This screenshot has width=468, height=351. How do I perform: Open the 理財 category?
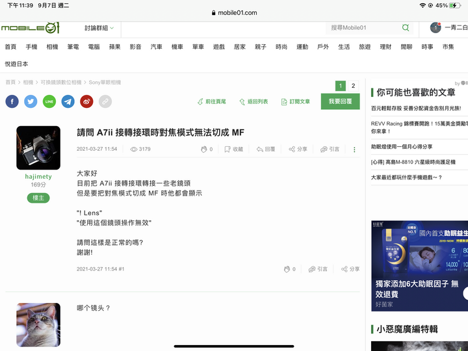[385, 47]
